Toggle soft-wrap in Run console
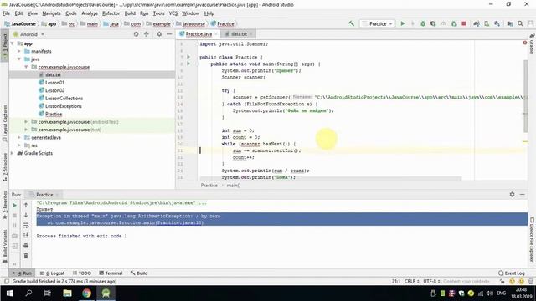 tap(26, 226)
